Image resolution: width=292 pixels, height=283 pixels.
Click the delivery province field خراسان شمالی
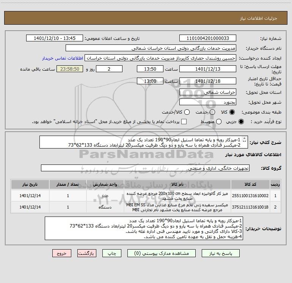pyautogui.click(x=208, y=92)
